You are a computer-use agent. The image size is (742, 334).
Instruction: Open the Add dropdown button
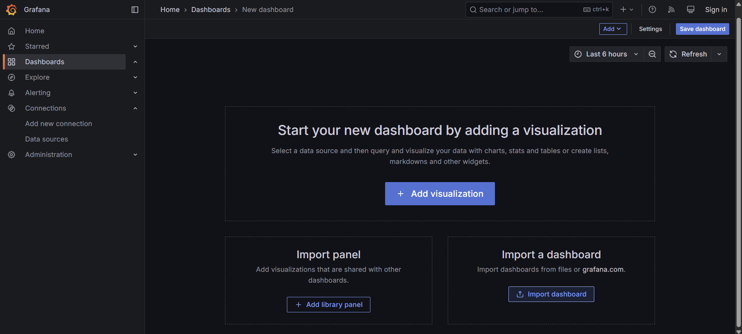pos(613,29)
